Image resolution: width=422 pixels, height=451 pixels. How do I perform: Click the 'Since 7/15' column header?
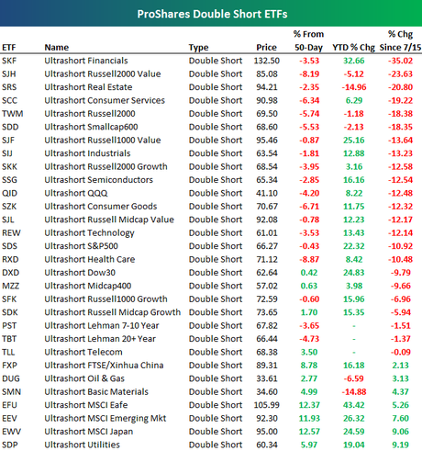coord(400,48)
